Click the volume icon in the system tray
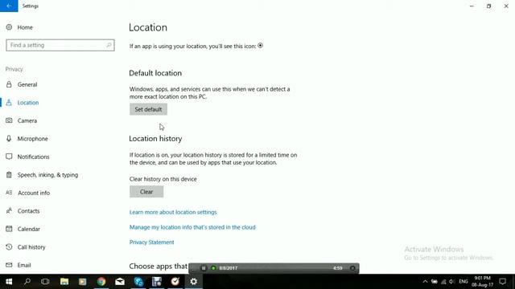Image resolution: width=515 pixels, height=289 pixels. (452, 282)
